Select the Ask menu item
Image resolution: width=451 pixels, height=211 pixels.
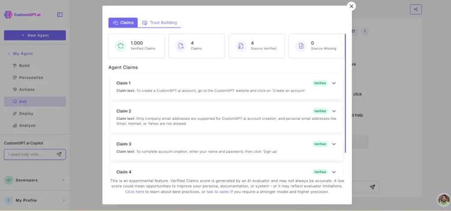(35, 102)
